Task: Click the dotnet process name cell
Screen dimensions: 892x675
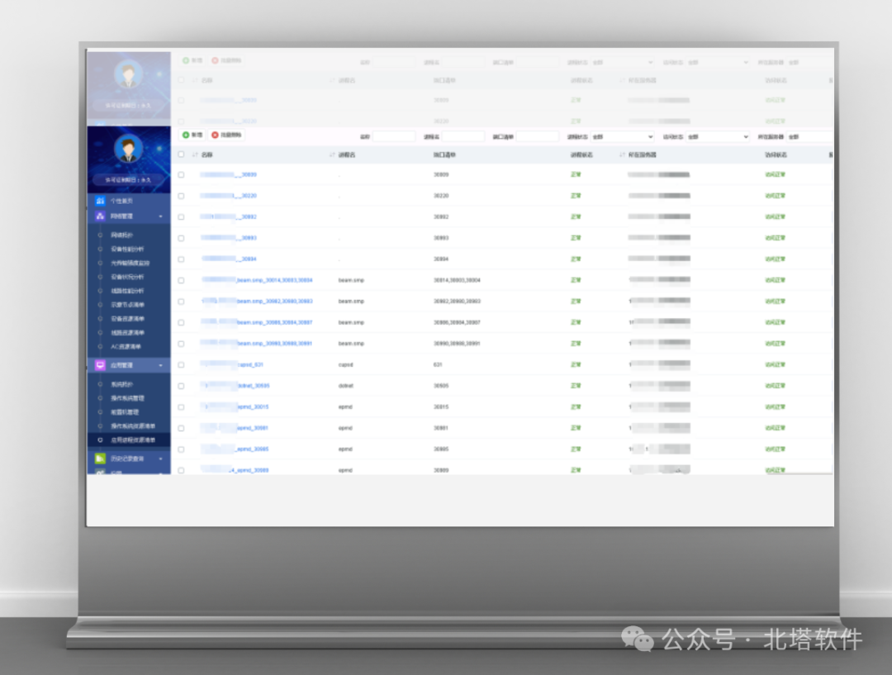Action: 346,386
